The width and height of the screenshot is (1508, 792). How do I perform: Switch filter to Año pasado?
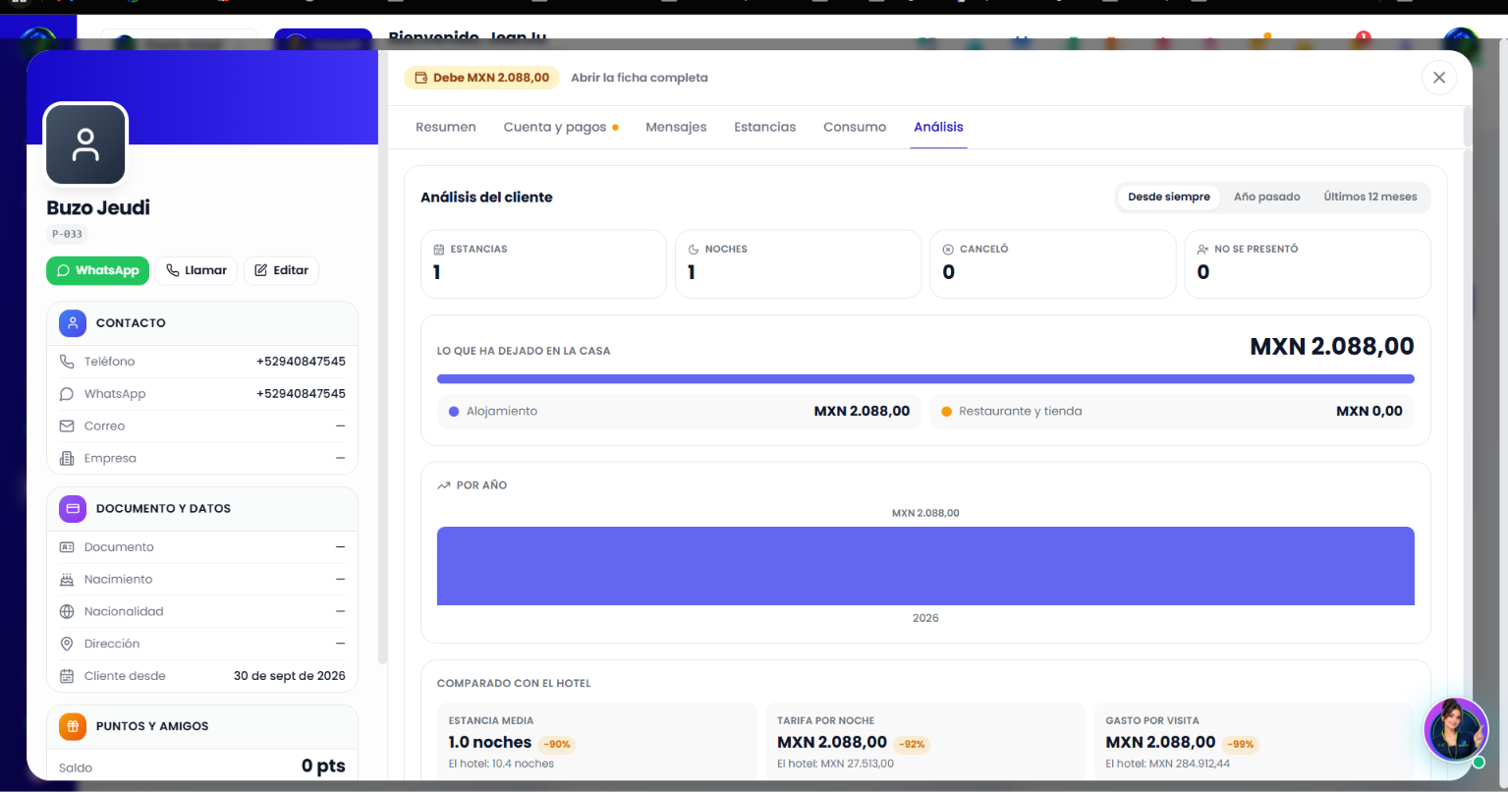coord(1267,197)
